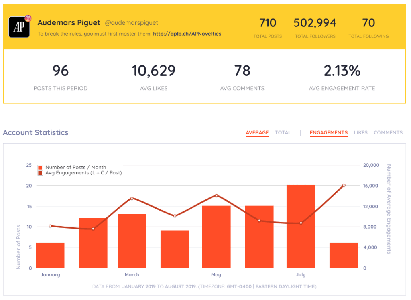Switch to the TOTAL tab
Viewport: 411px width, 300px height.
(283, 133)
